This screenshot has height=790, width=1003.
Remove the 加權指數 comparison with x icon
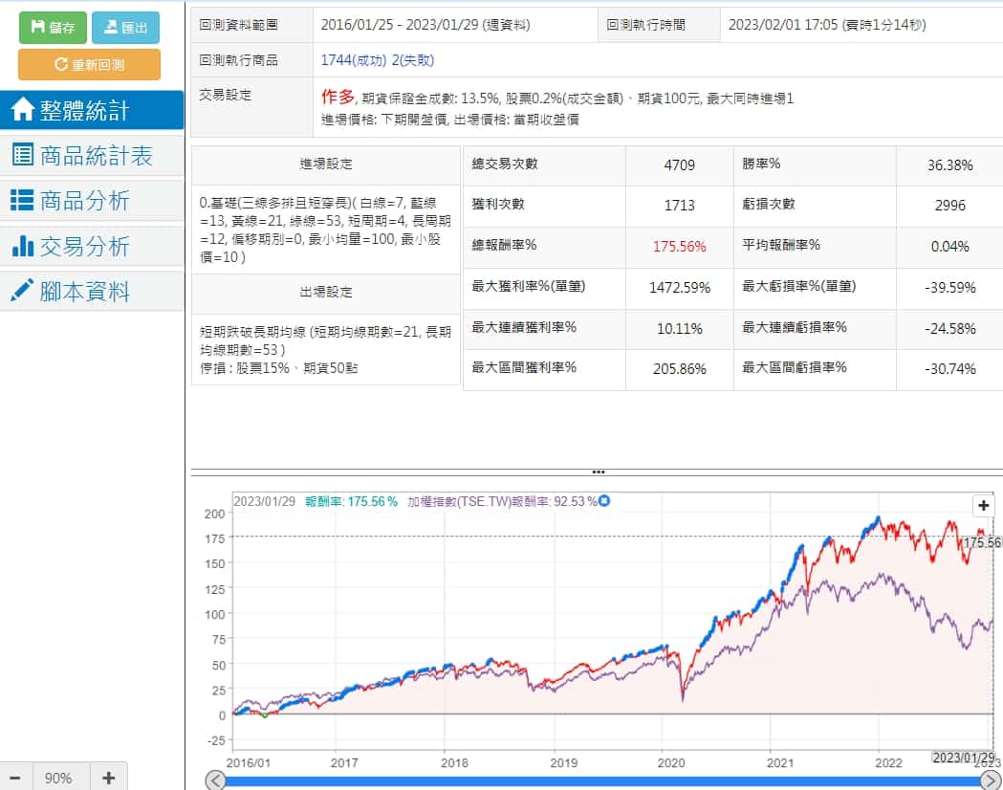click(604, 500)
